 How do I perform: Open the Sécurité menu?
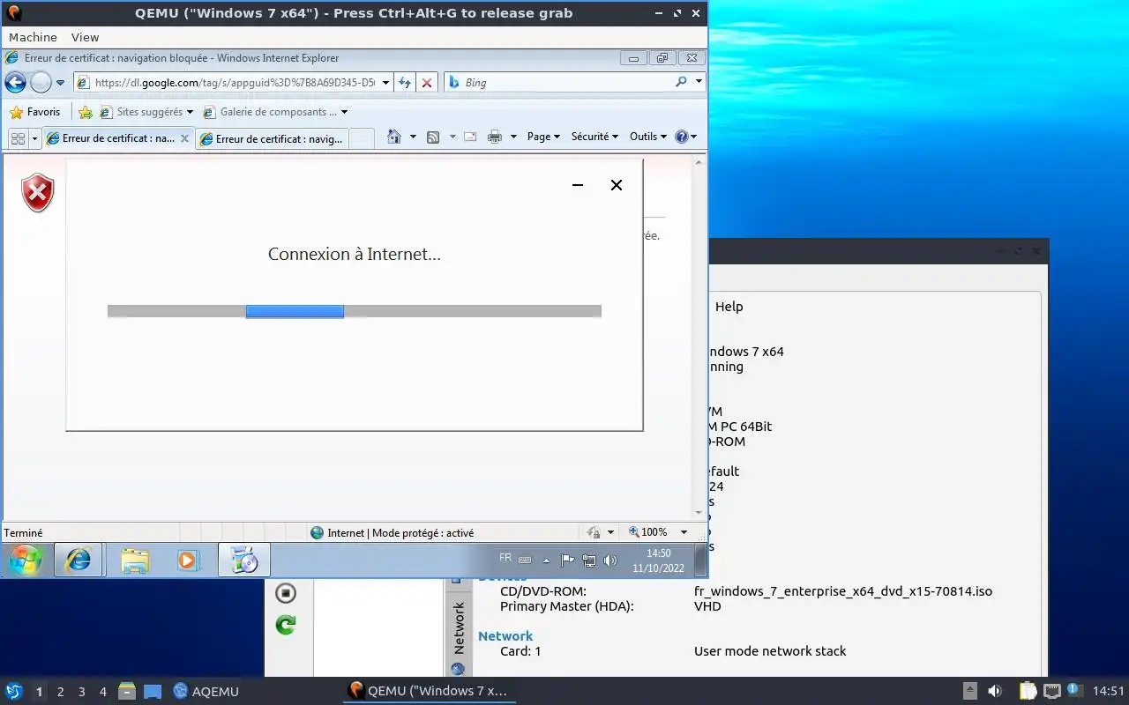(594, 137)
